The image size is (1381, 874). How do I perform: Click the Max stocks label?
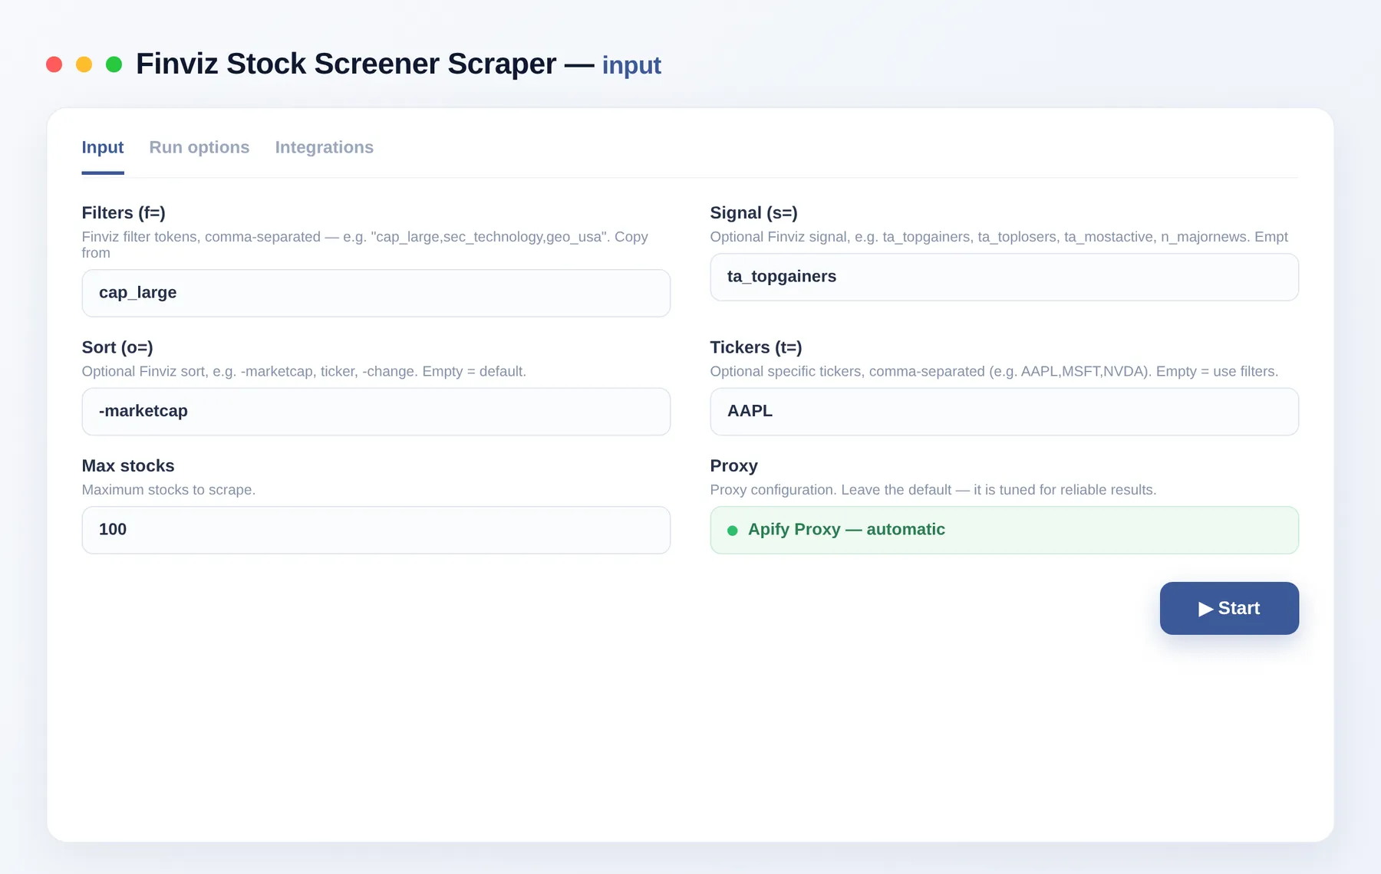pos(128,466)
